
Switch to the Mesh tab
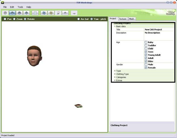[132, 19]
